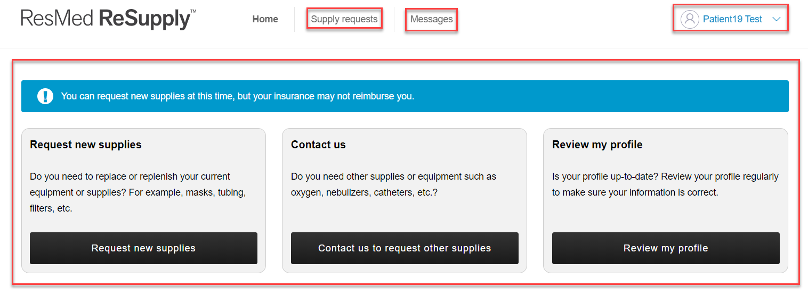Go to the Home tab

coord(265,19)
